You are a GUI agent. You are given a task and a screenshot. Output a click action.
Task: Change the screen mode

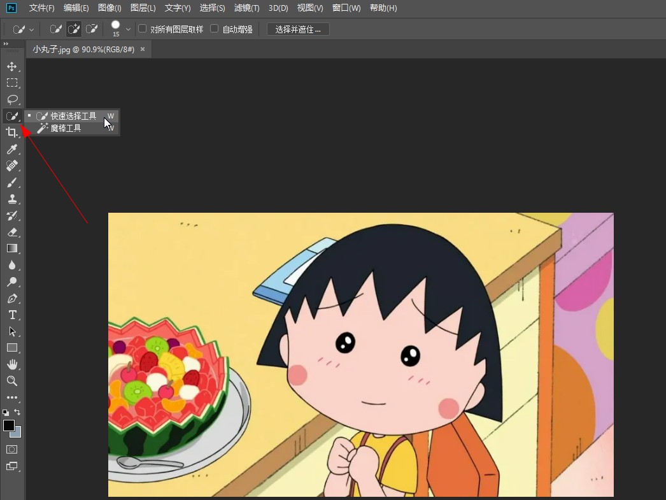pyautogui.click(x=12, y=466)
